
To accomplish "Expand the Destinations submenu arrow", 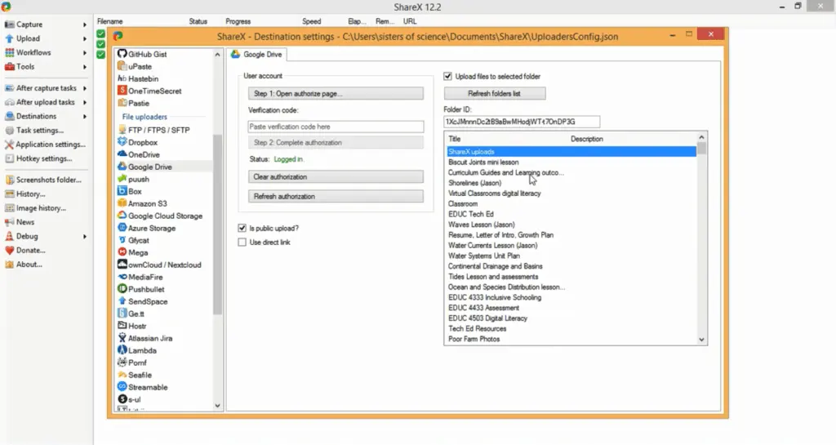I will [x=84, y=116].
